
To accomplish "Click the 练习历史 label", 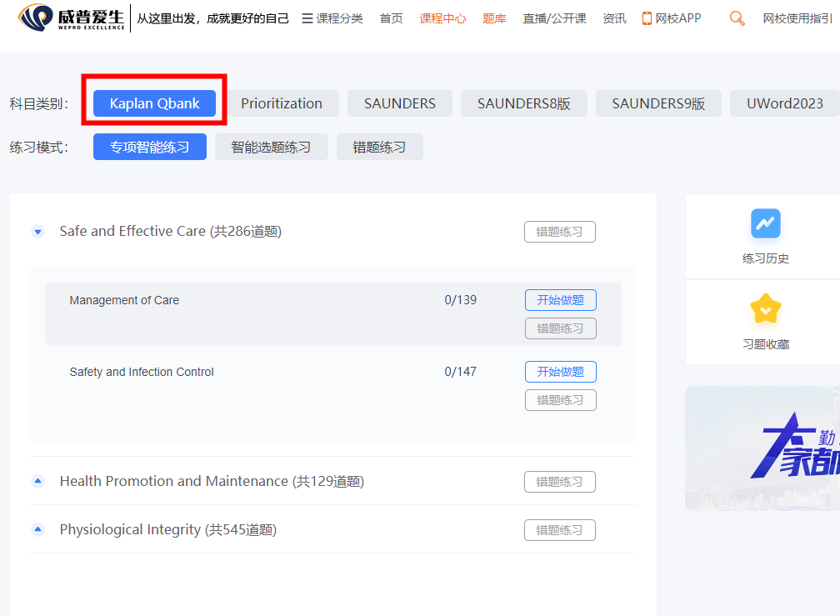I will [766, 258].
